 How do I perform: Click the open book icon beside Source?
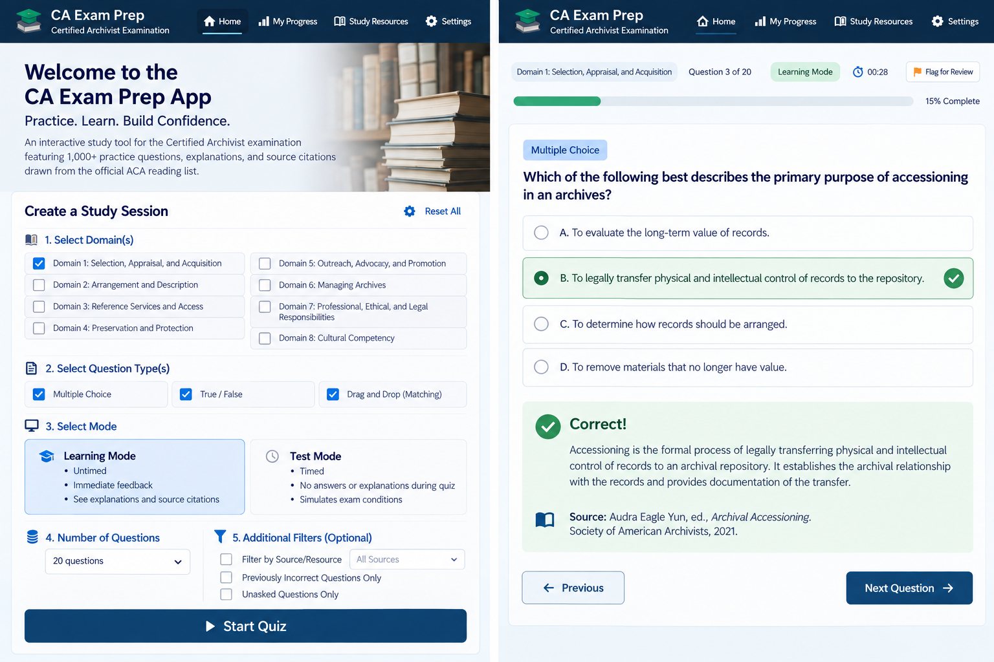(x=545, y=520)
